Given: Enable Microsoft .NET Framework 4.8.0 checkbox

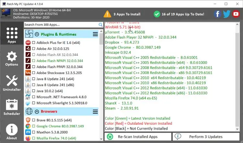Looking at the screenshot, I should (33, 97).
